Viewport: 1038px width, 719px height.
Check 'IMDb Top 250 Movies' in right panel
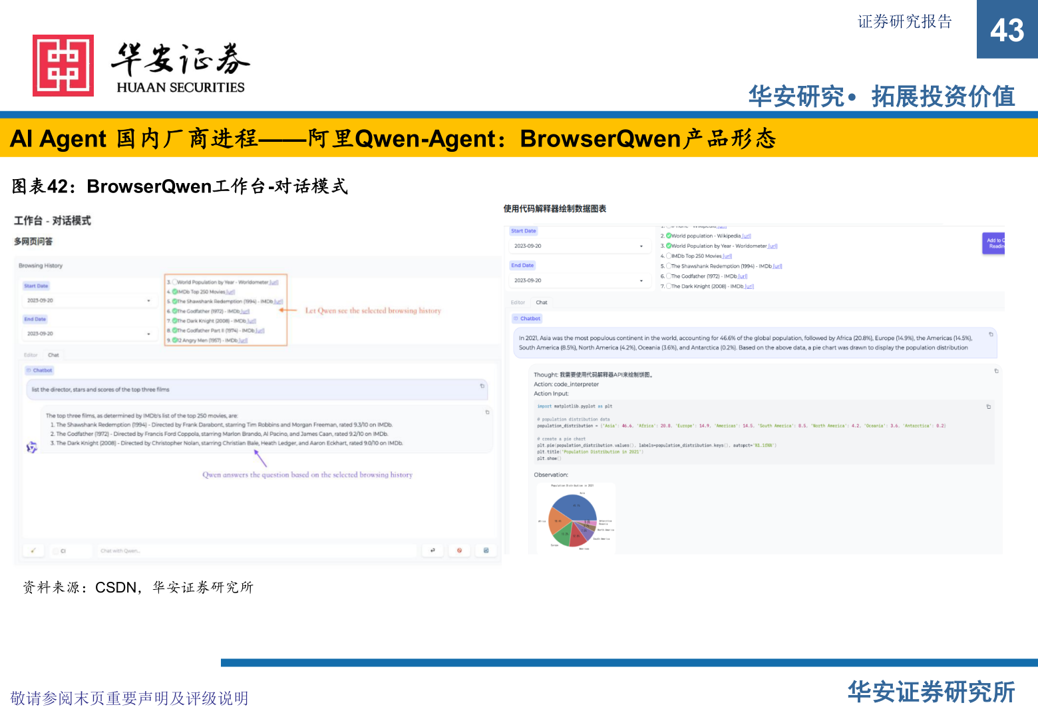click(668, 256)
